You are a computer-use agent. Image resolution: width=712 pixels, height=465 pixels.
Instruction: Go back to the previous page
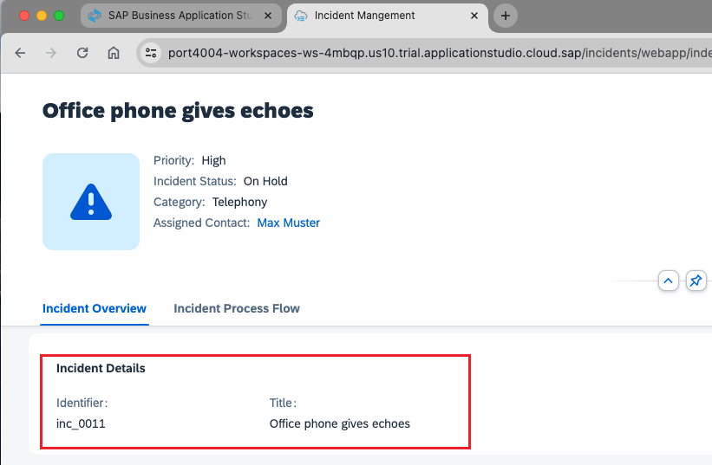pyautogui.click(x=21, y=53)
